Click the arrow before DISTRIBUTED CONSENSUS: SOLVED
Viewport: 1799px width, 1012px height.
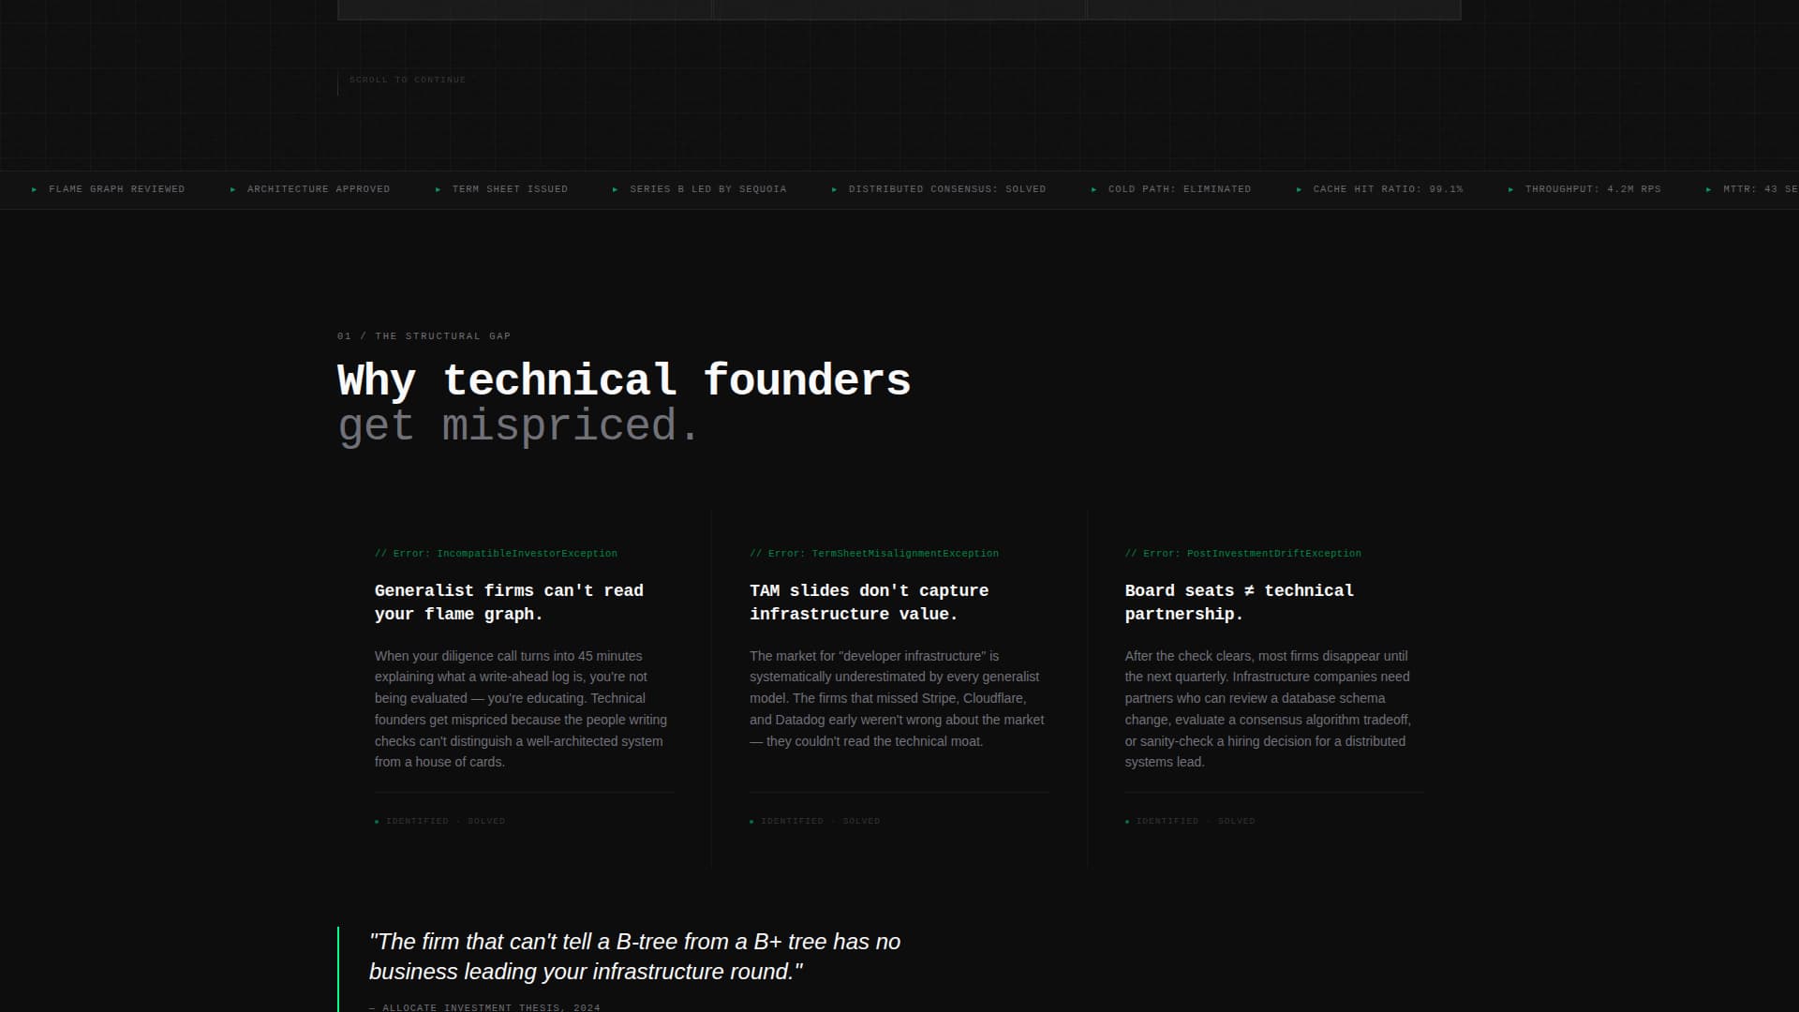pyautogui.click(x=834, y=188)
